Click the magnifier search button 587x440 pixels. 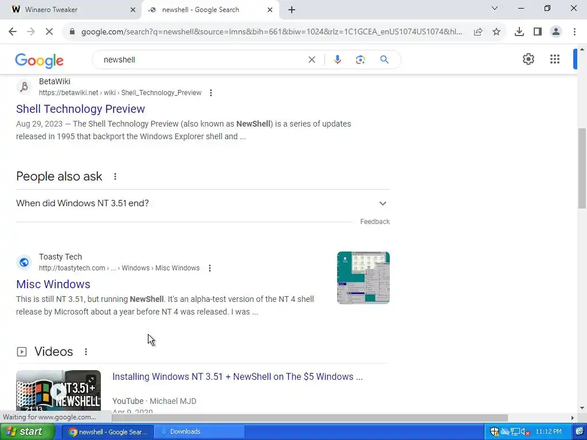tap(384, 60)
